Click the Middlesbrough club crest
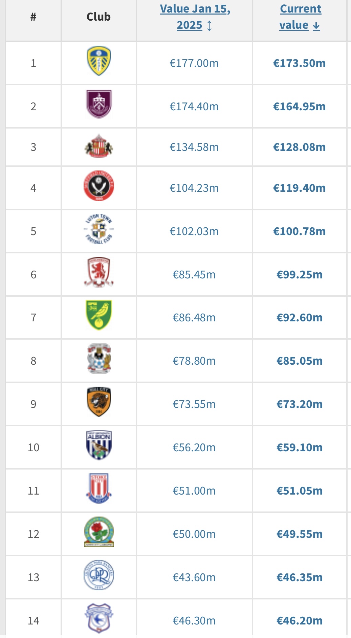This screenshot has height=638, width=351. 98,272
